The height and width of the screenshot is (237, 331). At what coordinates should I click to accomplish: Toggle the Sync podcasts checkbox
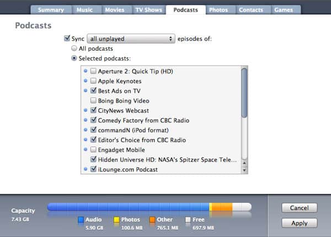67,38
